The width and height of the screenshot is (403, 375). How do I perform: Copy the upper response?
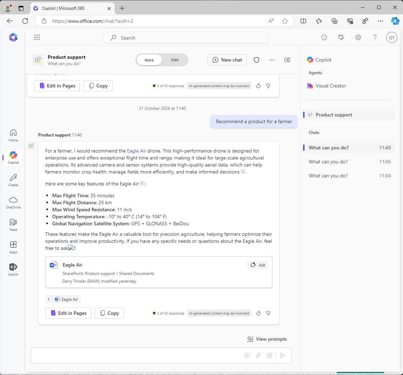coord(98,86)
